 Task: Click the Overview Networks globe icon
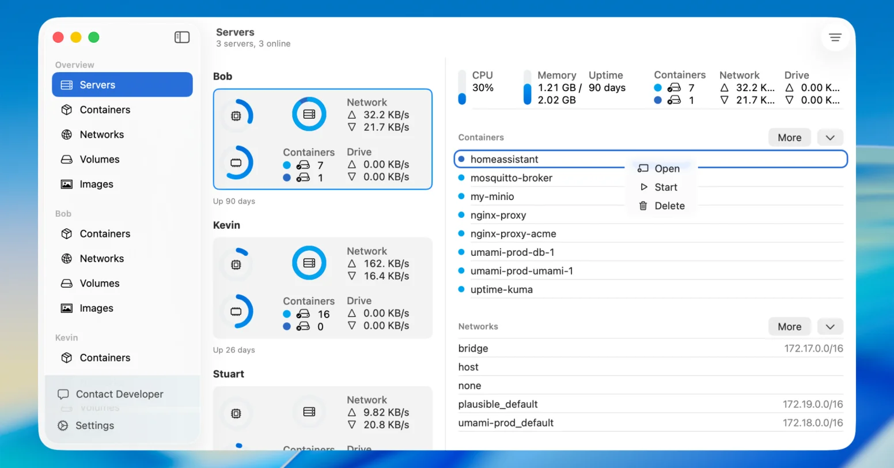coord(67,134)
